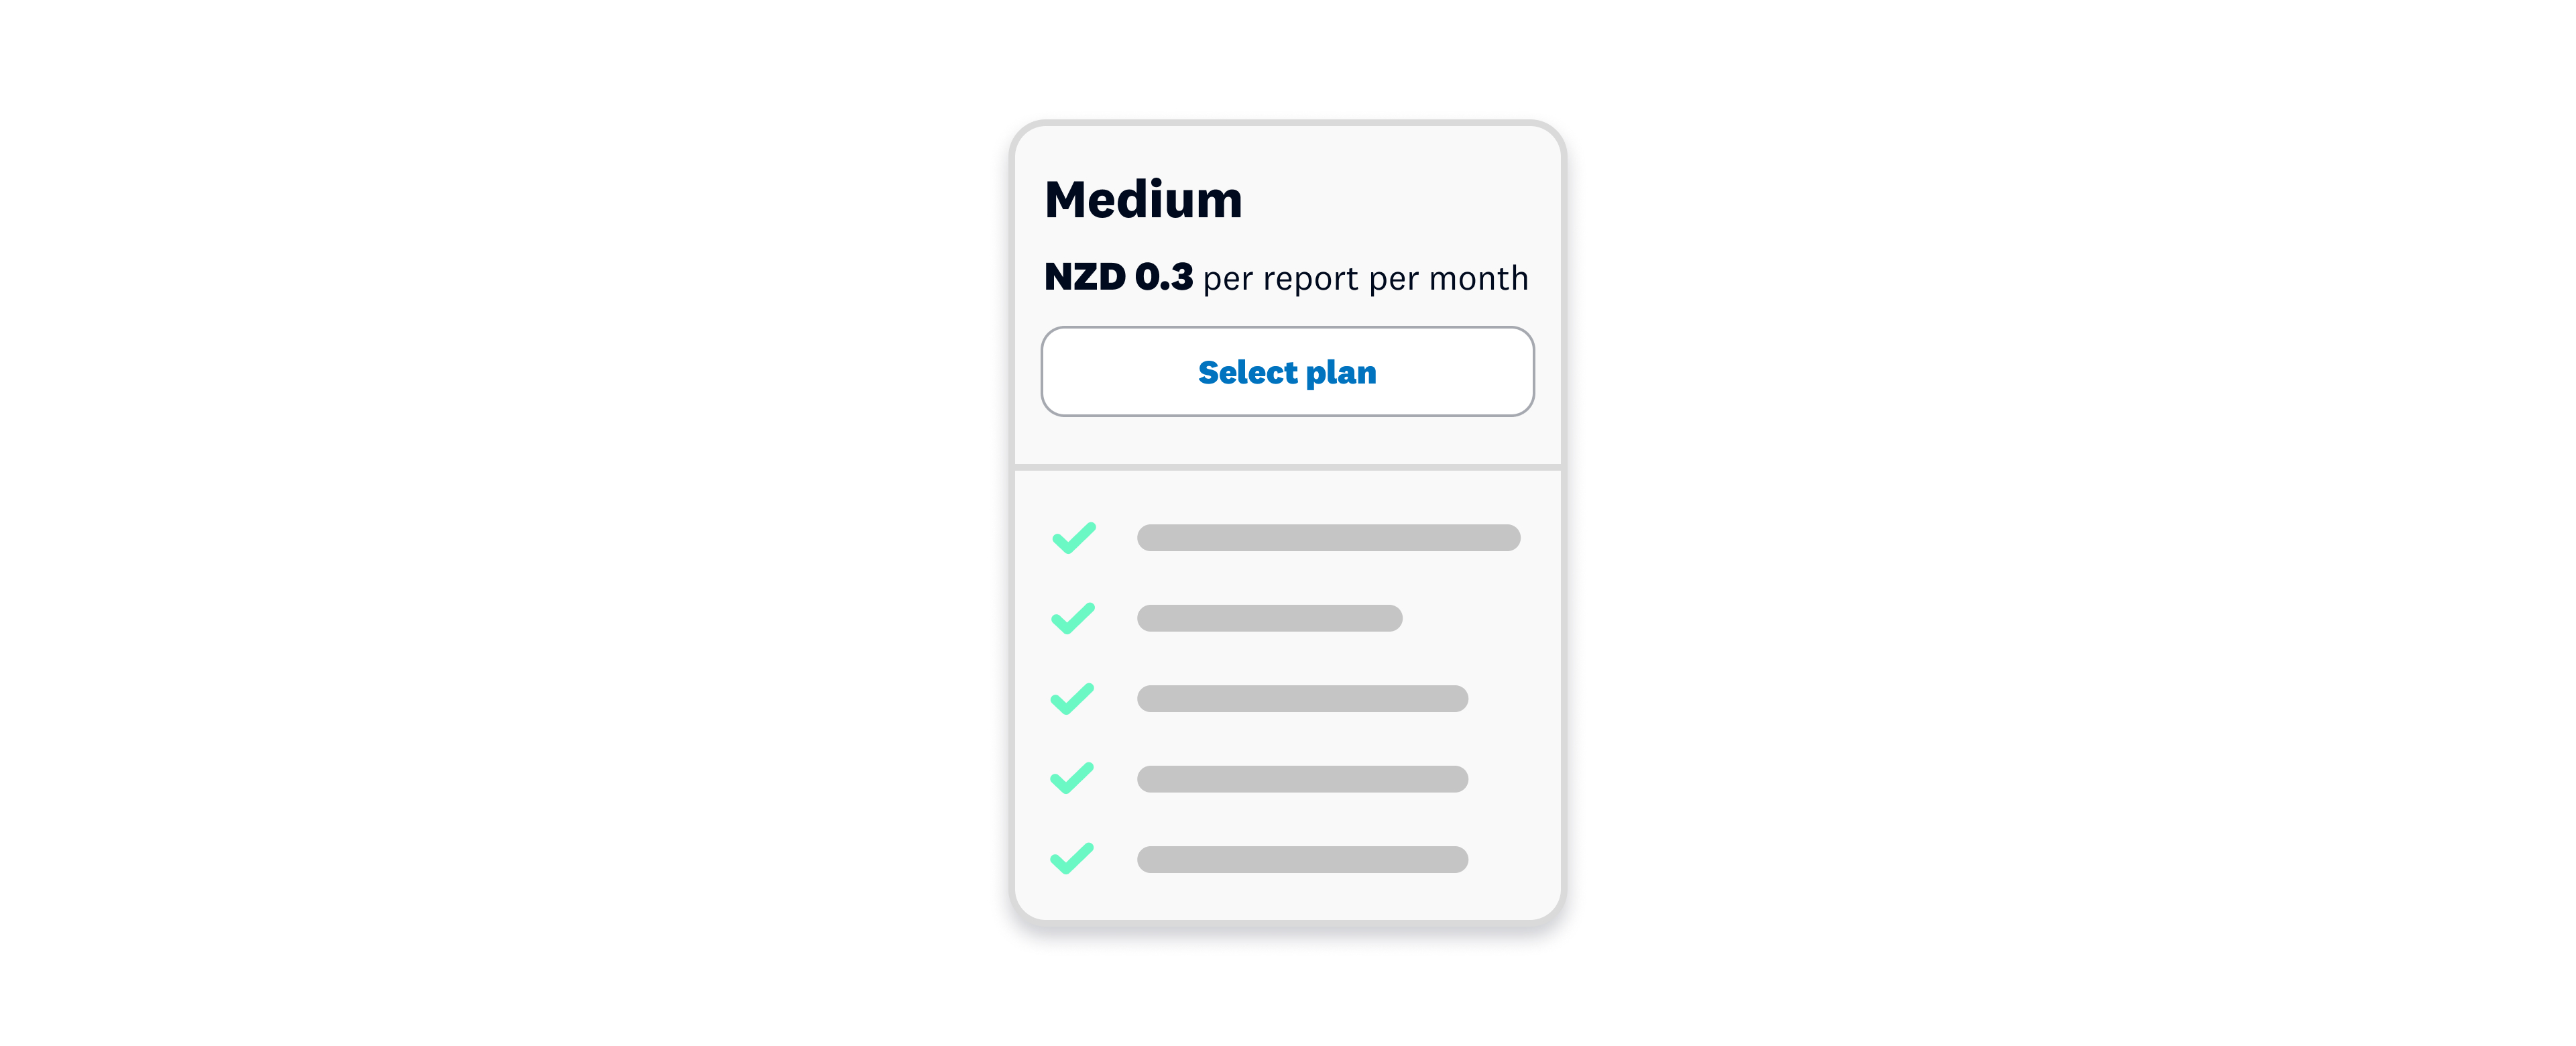
Task: Click the checkmark beside the bottom feature row
Action: coord(1073,858)
